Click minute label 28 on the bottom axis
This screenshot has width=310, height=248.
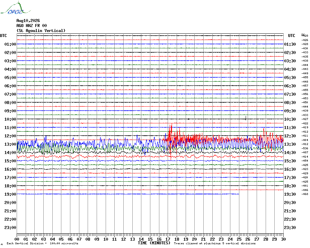[266, 239]
